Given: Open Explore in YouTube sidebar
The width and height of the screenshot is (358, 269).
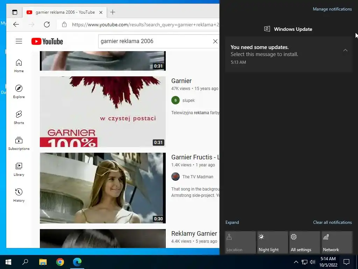Looking at the screenshot, I should pyautogui.click(x=19, y=92).
